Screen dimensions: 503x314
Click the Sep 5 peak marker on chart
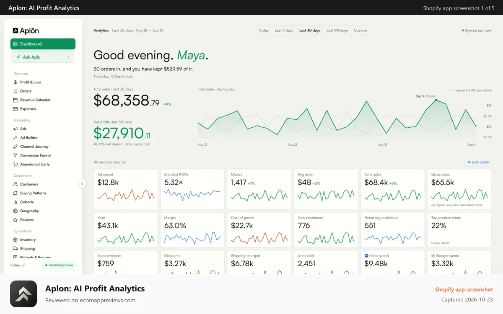click(436, 100)
